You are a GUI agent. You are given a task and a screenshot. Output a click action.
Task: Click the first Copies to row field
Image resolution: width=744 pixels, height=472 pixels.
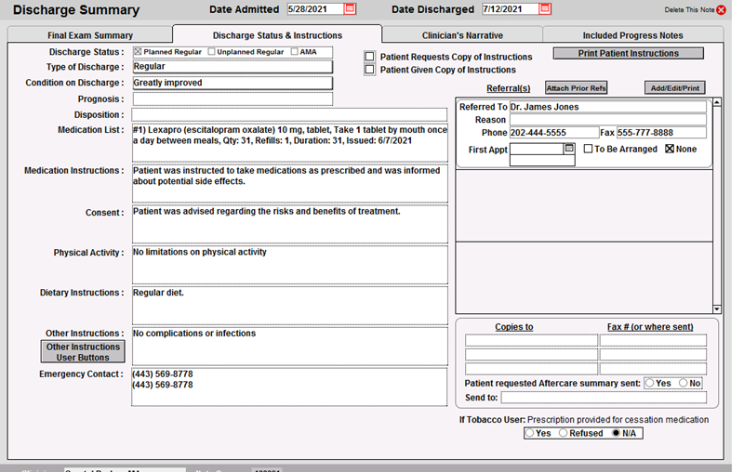point(531,340)
